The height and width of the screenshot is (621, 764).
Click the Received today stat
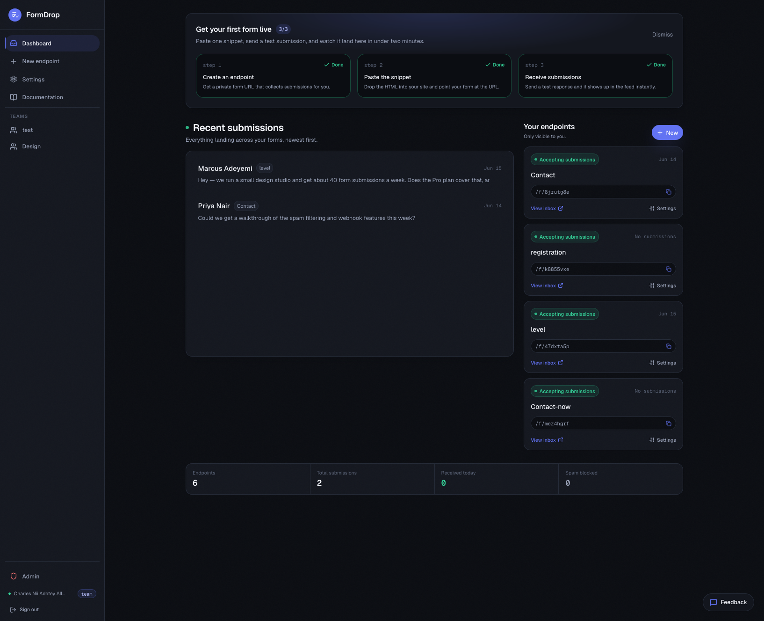coord(497,479)
